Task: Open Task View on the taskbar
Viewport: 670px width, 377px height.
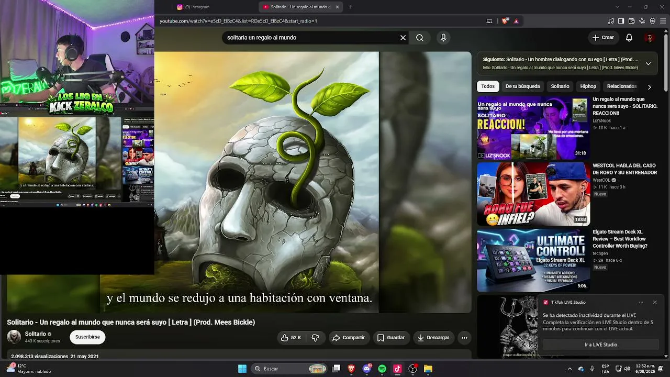Action: coord(337,369)
